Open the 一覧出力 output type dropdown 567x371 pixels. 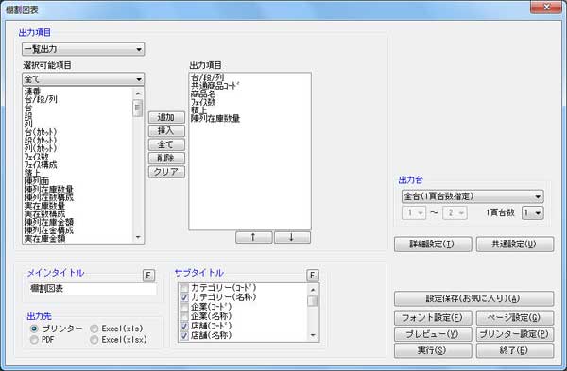point(83,49)
